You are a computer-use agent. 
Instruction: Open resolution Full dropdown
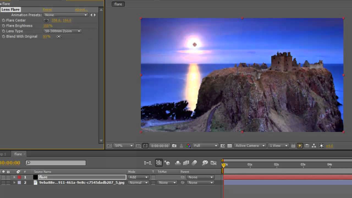click(x=205, y=146)
